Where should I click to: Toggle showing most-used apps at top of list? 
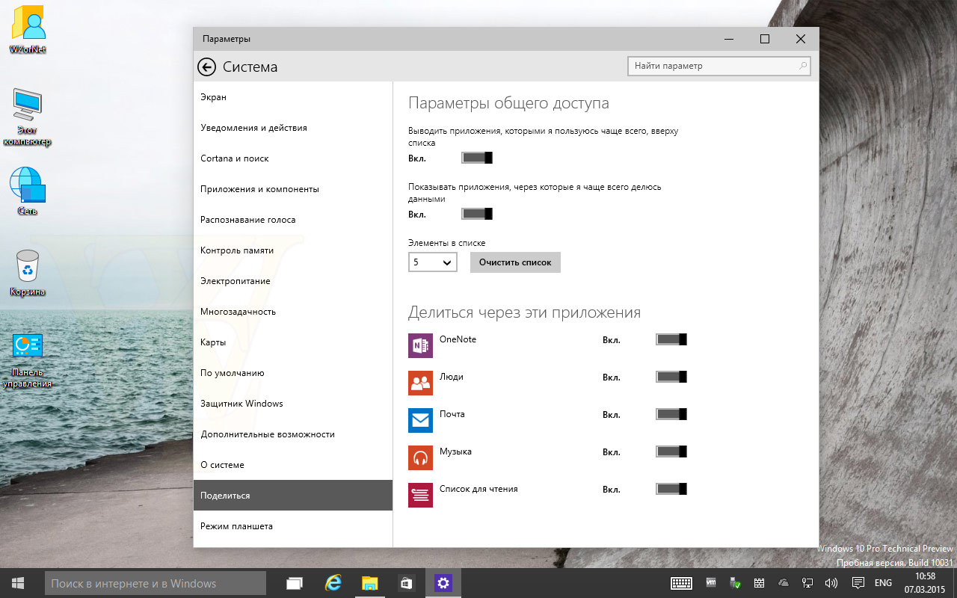[x=477, y=158]
